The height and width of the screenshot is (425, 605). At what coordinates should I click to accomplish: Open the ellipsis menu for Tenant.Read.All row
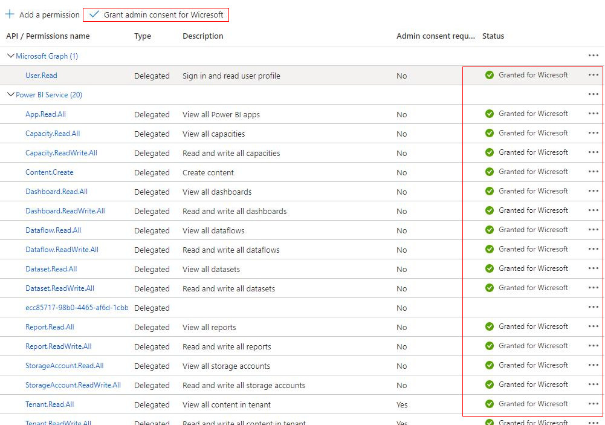594,404
